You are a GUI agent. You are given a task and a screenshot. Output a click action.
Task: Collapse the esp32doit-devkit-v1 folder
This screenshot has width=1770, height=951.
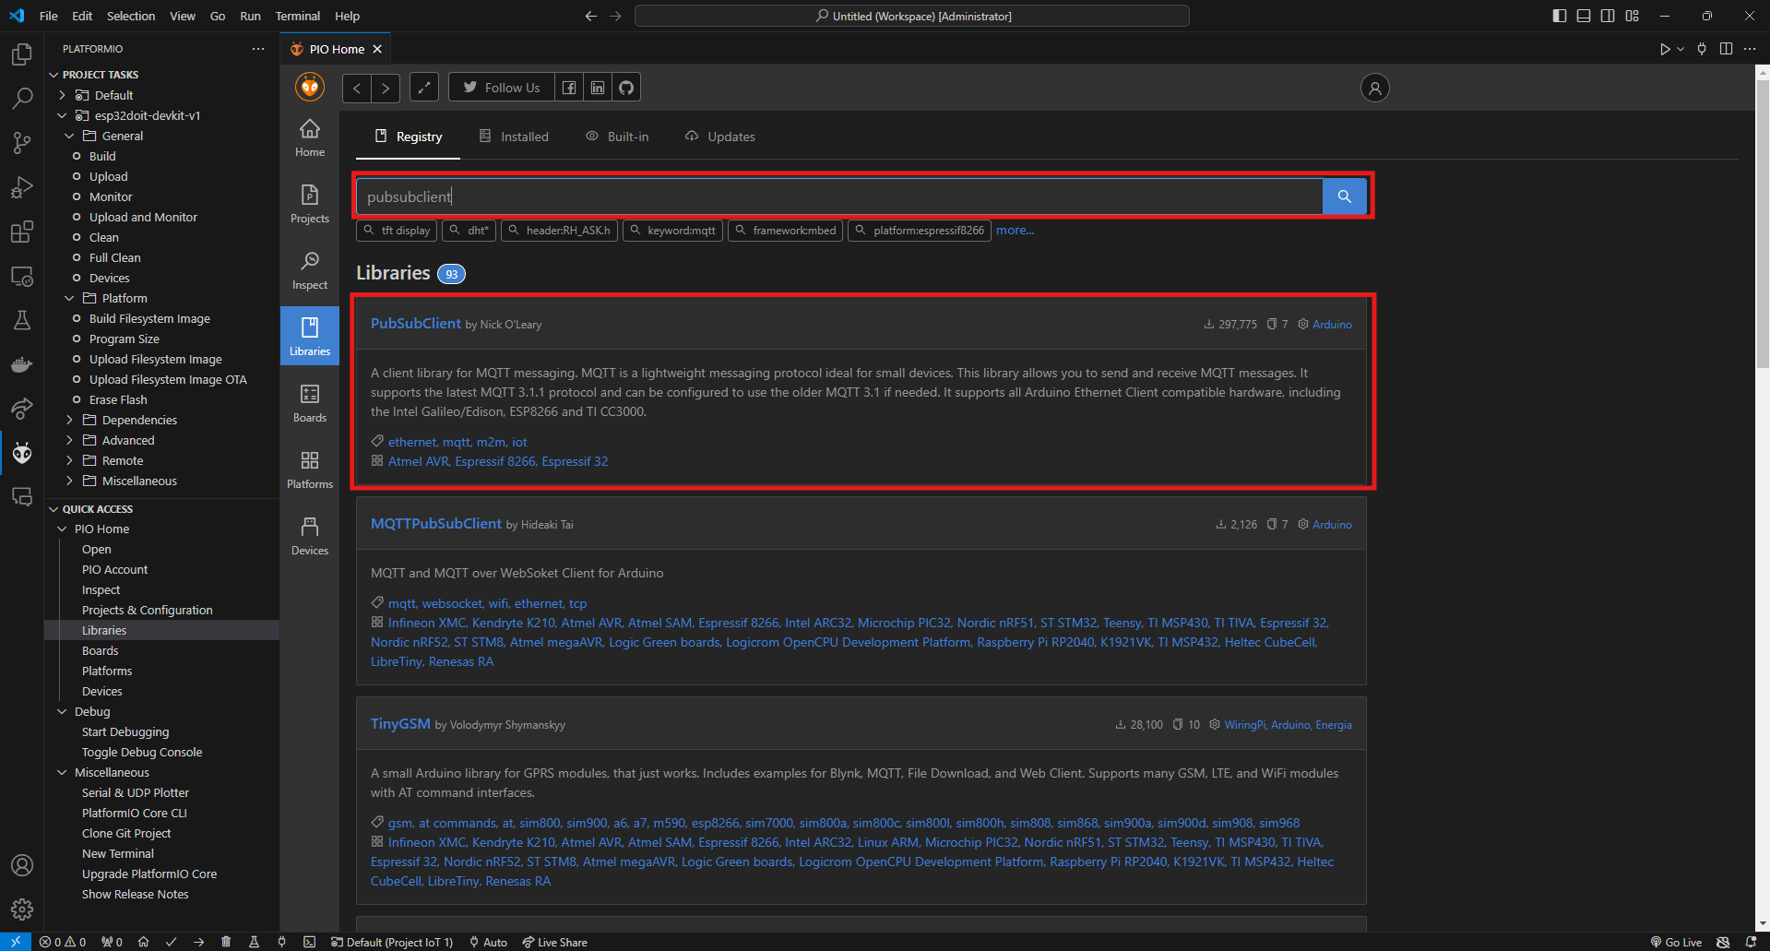[62, 115]
